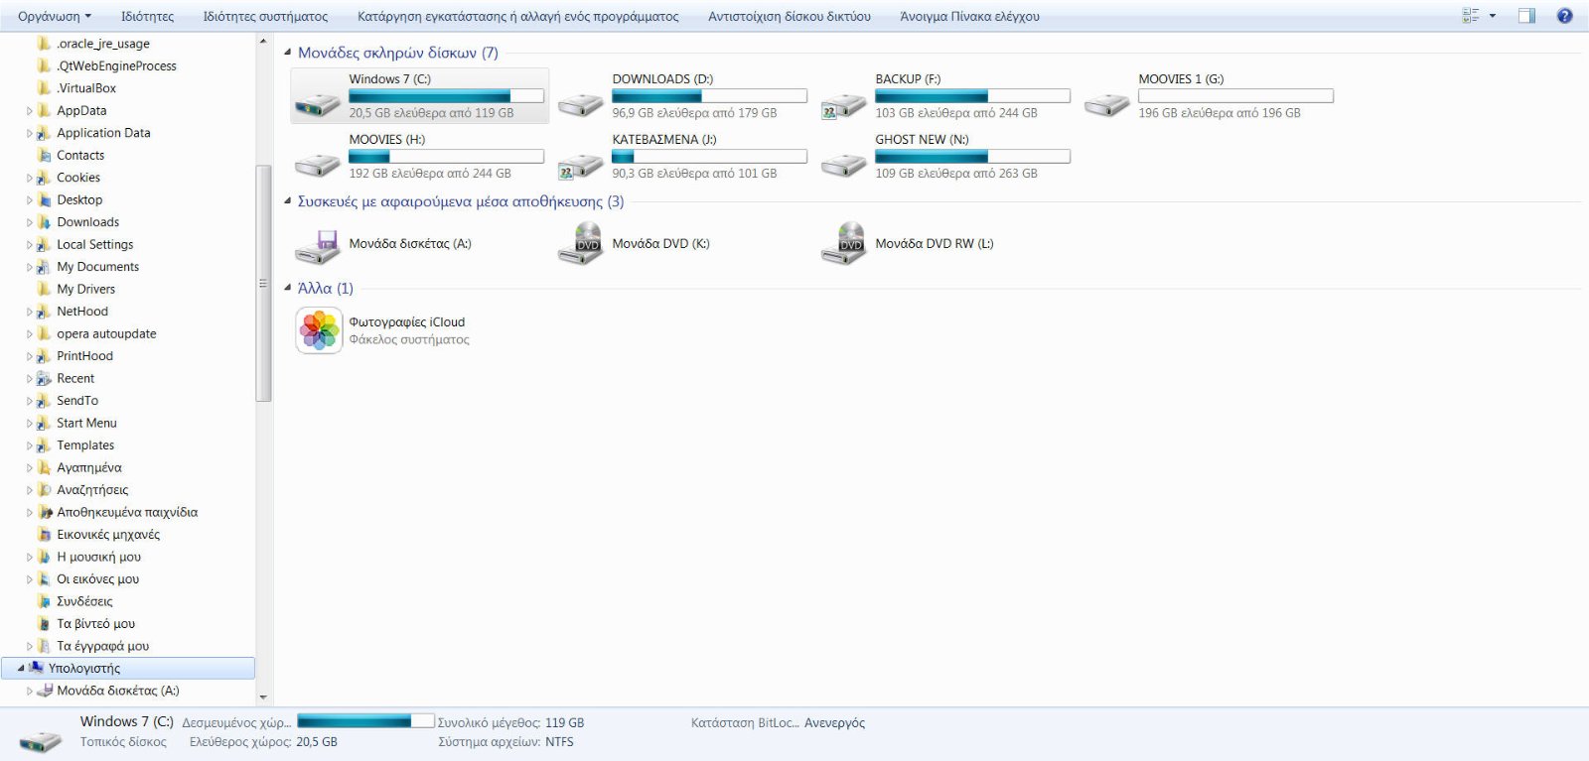Select .VirtualBox in the folder tree
Image resolution: width=1589 pixels, height=761 pixels.
pyautogui.click(x=86, y=88)
